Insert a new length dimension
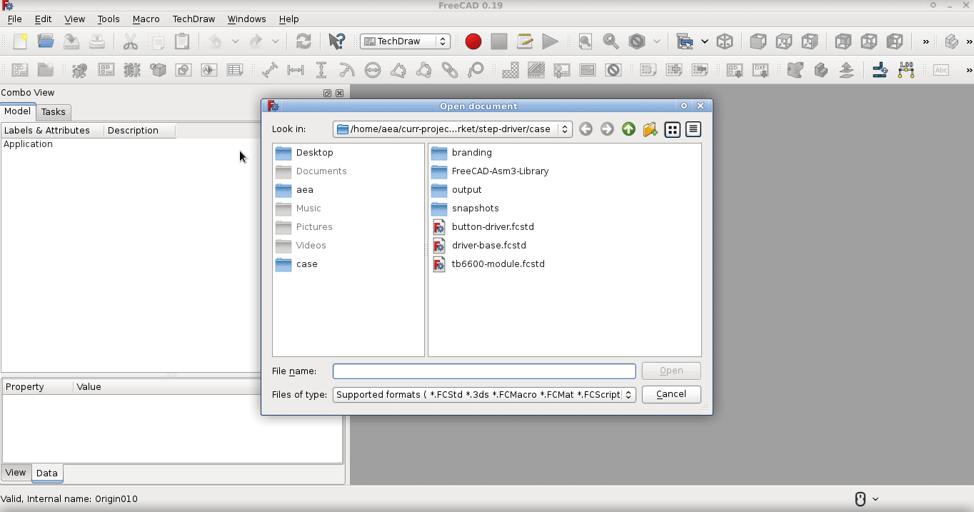This screenshot has width=974, height=512. (269, 70)
